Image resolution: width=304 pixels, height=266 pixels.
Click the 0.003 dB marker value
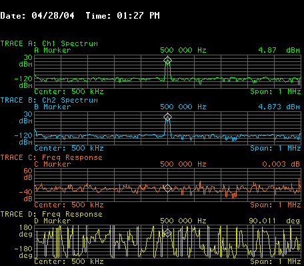coord(281,164)
